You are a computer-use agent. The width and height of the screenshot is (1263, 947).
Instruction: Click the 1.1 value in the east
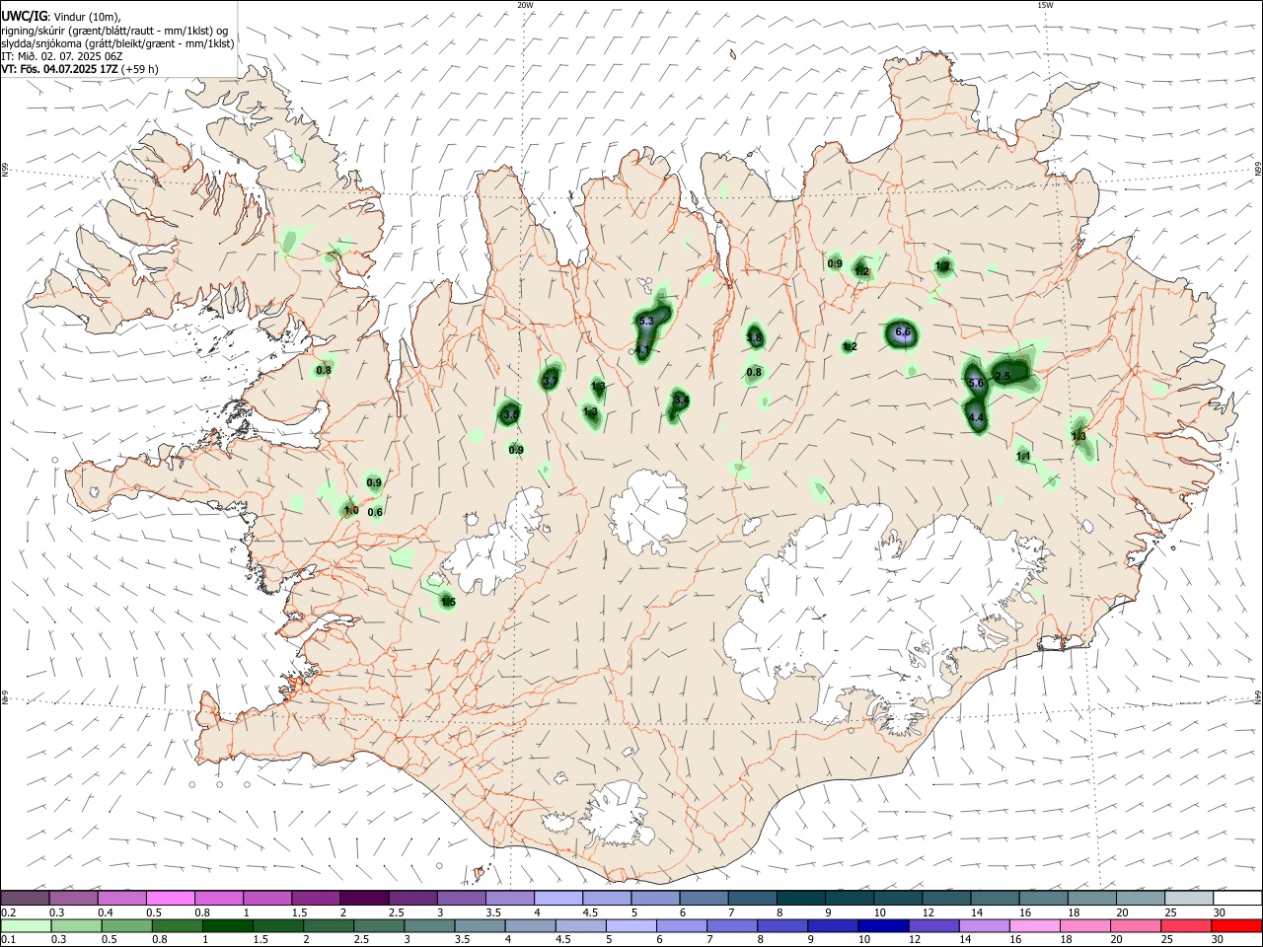1023,456
